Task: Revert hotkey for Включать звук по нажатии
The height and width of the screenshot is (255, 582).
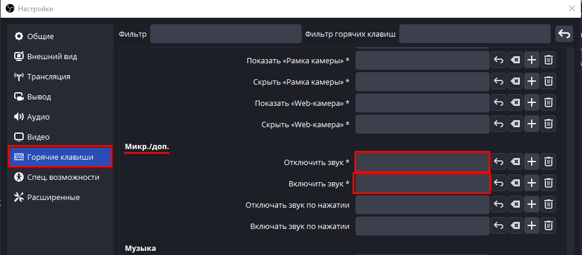Action: 499,225
